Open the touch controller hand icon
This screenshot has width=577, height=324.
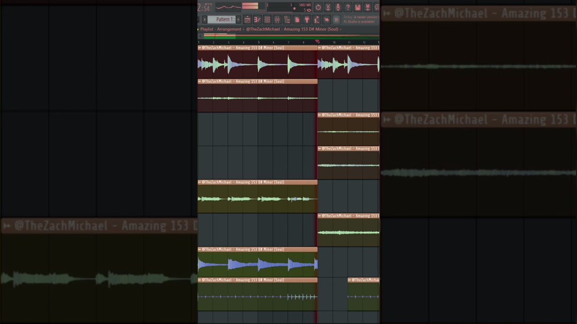[x=327, y=20]
